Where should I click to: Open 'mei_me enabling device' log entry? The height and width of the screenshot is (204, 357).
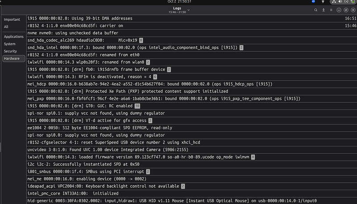coord(192,179)
